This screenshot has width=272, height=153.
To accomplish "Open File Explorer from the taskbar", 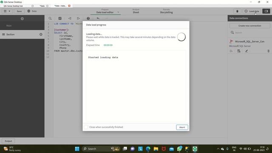I will (x=156, y=149).
